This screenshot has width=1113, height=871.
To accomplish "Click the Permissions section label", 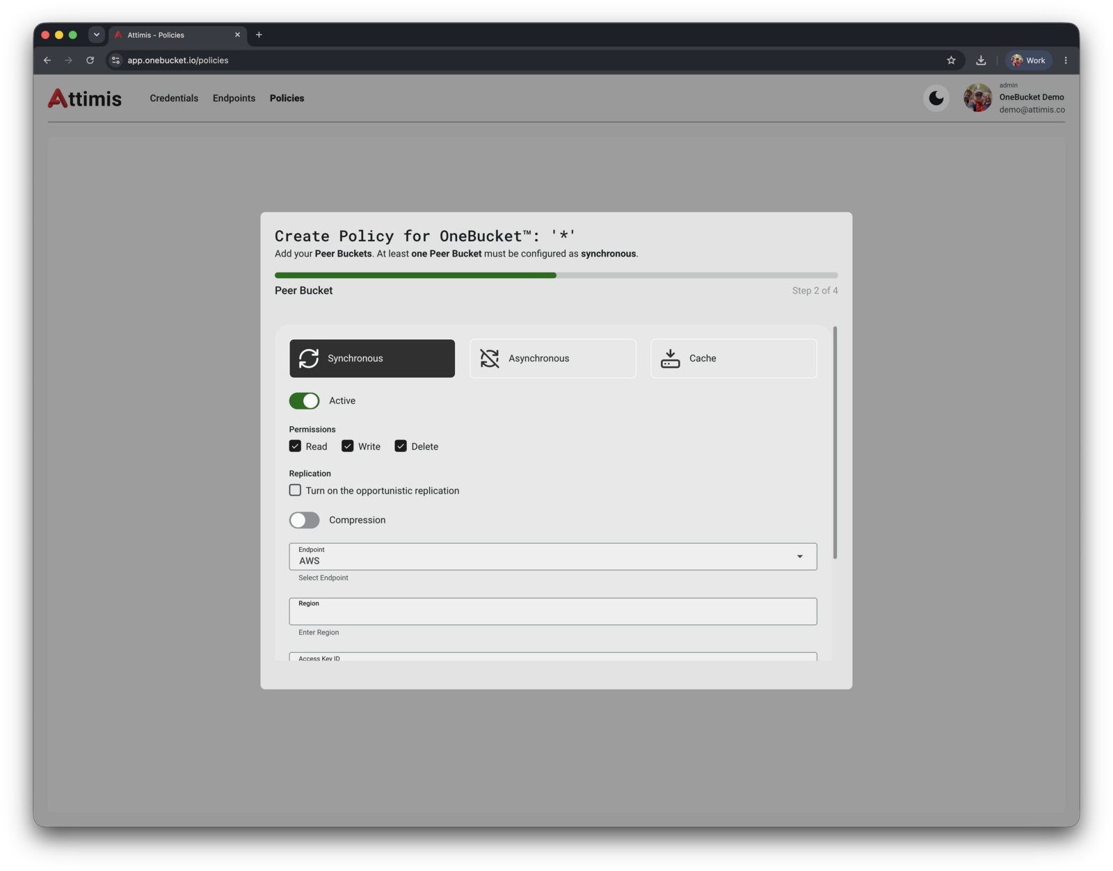I will coord(312,430).
